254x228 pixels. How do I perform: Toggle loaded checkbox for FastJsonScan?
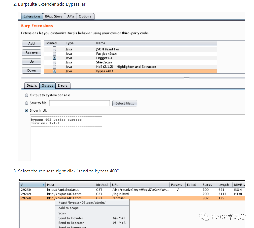click(x=54, y=54)
